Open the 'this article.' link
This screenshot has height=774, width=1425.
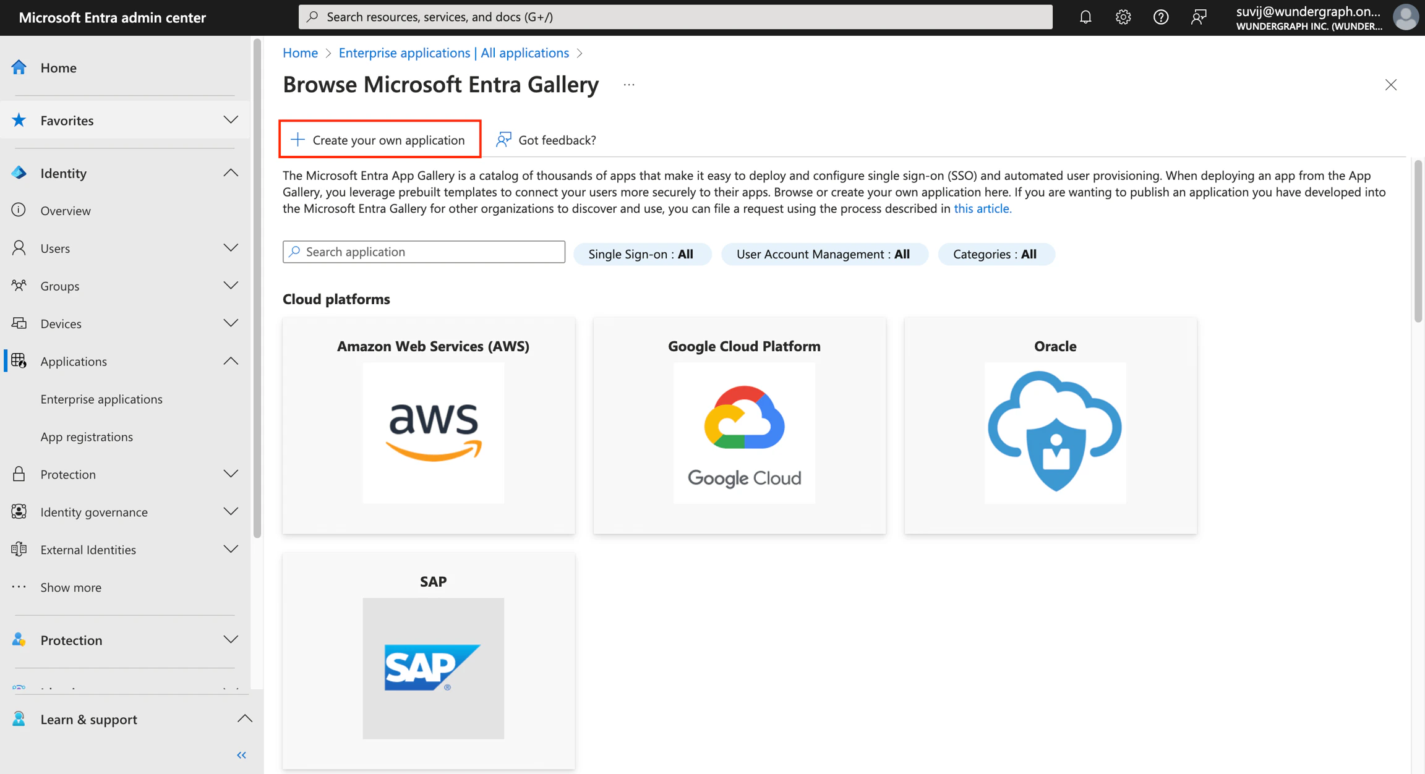tap(982, 208)
